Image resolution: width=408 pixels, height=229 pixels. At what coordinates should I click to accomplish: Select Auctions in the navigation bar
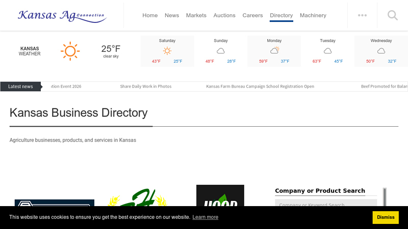click(224, 15)
